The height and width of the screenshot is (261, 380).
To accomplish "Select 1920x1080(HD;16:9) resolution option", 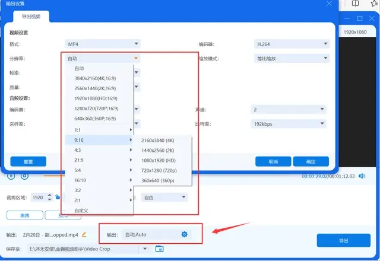I will [x=96, y=98].
